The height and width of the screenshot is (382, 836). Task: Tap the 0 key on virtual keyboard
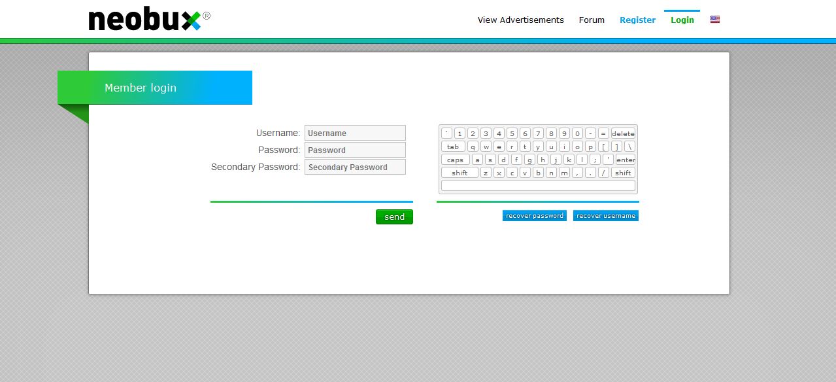pos(578,133)
